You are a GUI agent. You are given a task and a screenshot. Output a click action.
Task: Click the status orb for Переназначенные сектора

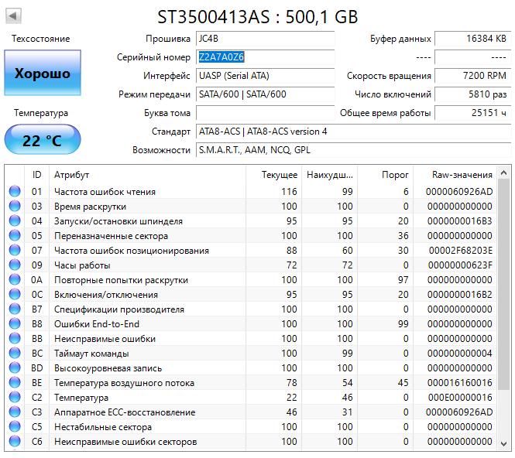point(15,236)
